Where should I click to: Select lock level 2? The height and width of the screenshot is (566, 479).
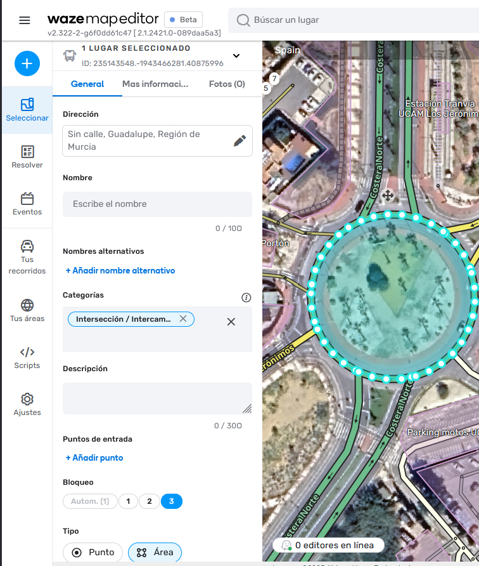(x=150, y=501)
